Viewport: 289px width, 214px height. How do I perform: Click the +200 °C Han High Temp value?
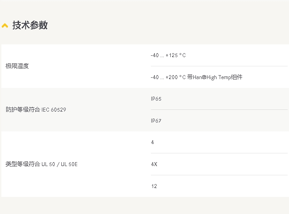196,77
